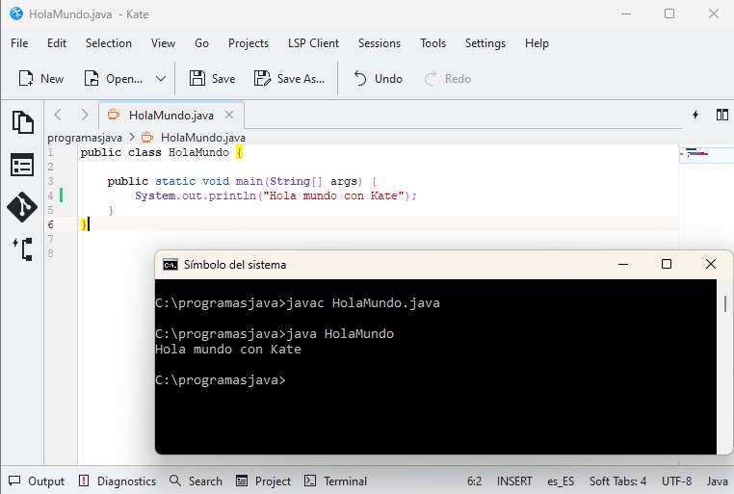Go to next tab using forward arrow
Viewport: 734px width, 494px height.
pyautogui.click(x=84, y=115)
